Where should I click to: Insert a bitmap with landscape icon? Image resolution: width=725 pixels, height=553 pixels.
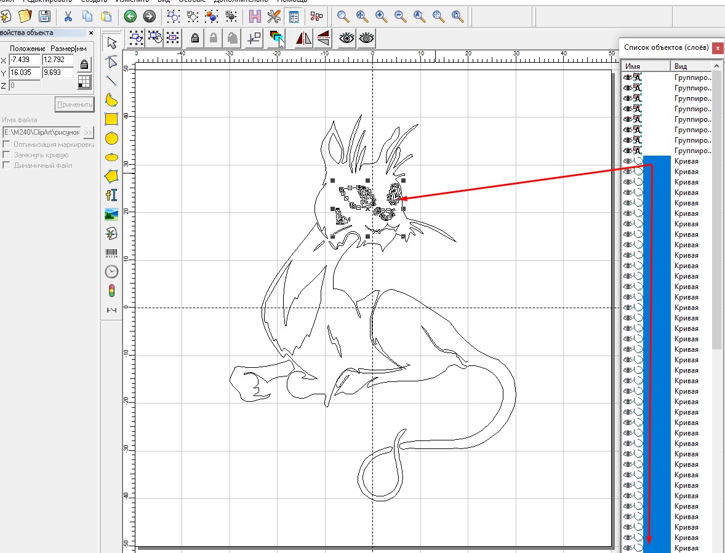click(111, 214)
